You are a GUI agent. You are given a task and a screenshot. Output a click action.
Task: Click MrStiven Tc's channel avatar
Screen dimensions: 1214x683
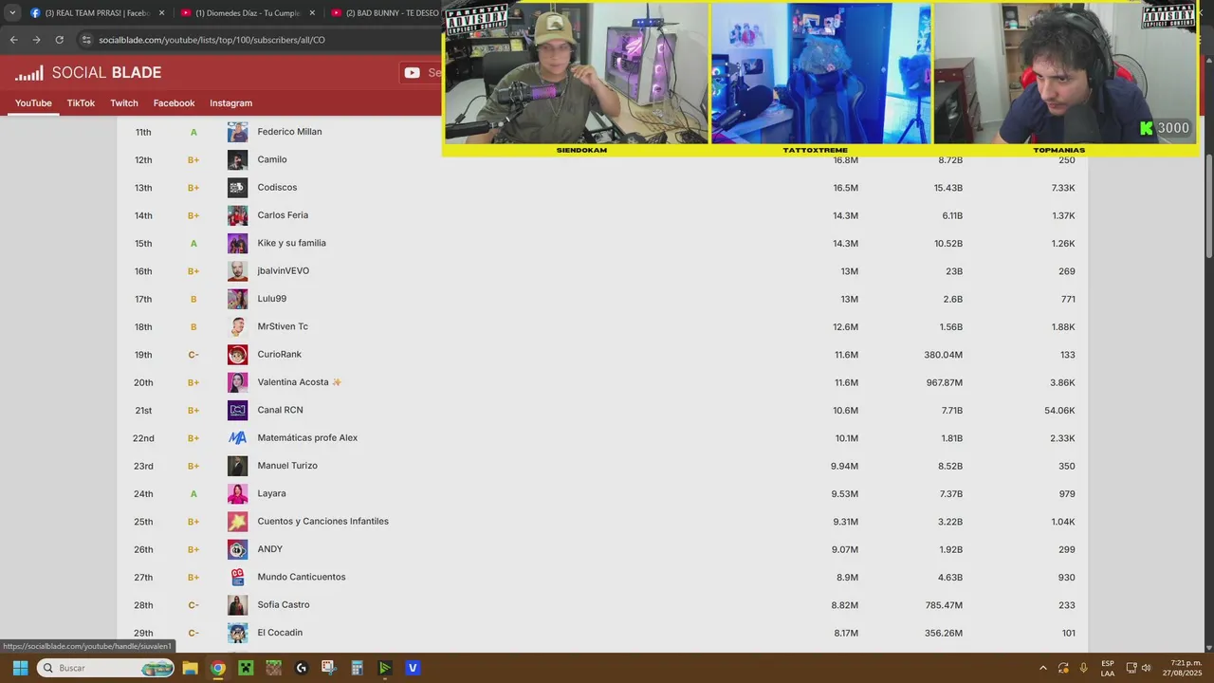click(237, 327)
